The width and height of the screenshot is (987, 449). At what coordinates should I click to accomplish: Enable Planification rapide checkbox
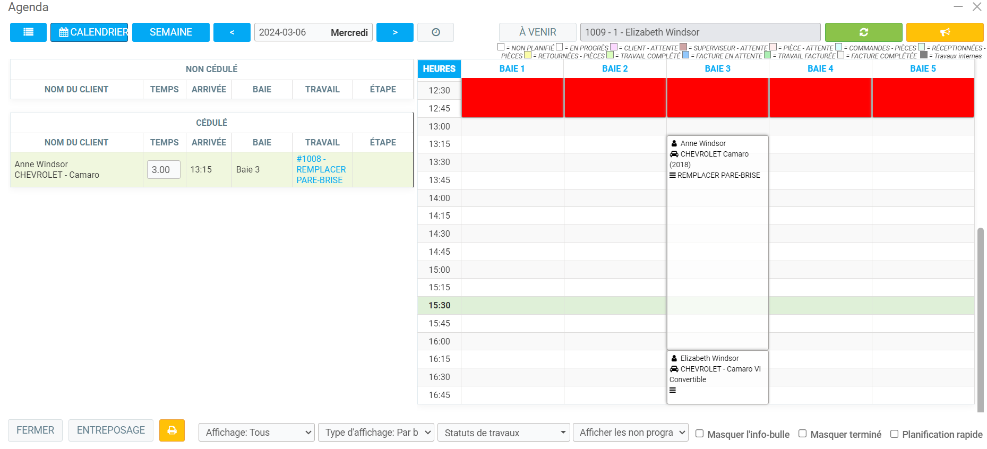click(x=895, y=434)
